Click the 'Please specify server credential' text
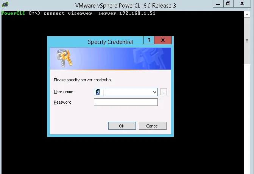254x174 pixels. (x=83, y=80)
